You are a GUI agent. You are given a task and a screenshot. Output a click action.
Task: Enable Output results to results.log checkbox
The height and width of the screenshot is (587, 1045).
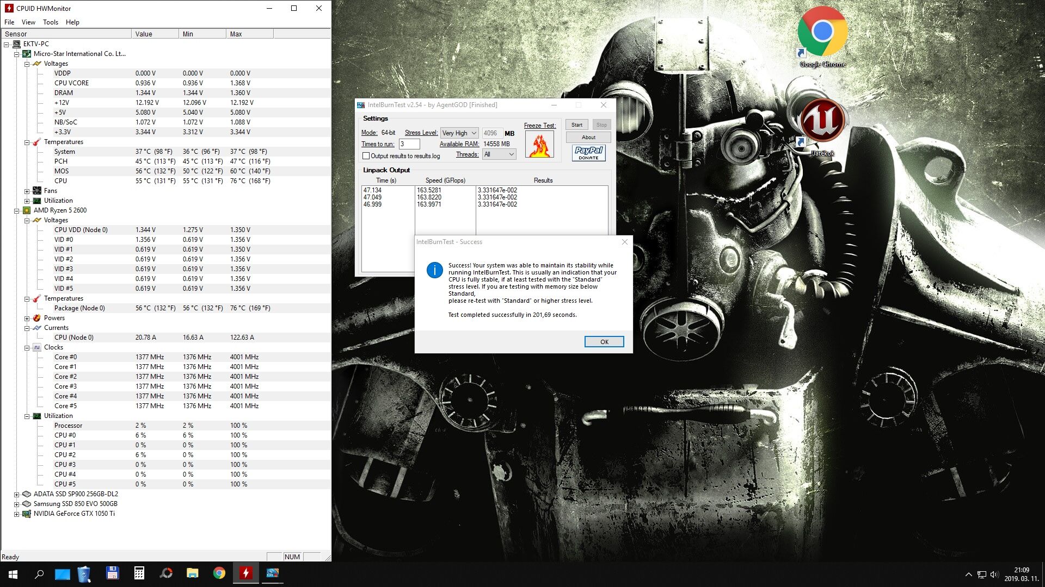point(366,156)
